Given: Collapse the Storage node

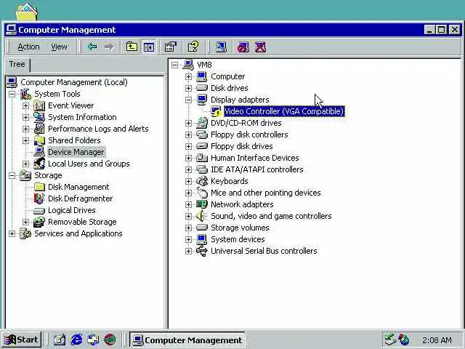Looking at the screenshot, I should (12, 175).
